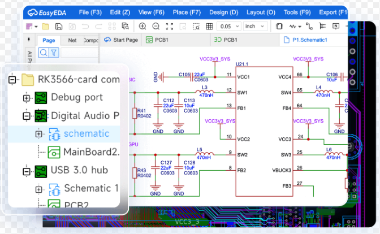Click the EasyEDA logo
380x234 pixels.
[x=47, y=12]
